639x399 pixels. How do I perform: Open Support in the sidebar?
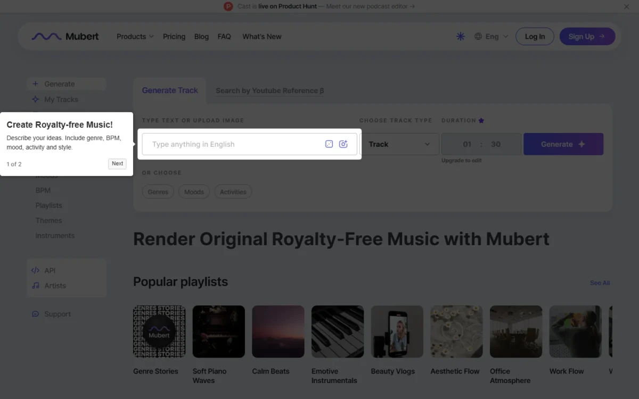(58, 314)
